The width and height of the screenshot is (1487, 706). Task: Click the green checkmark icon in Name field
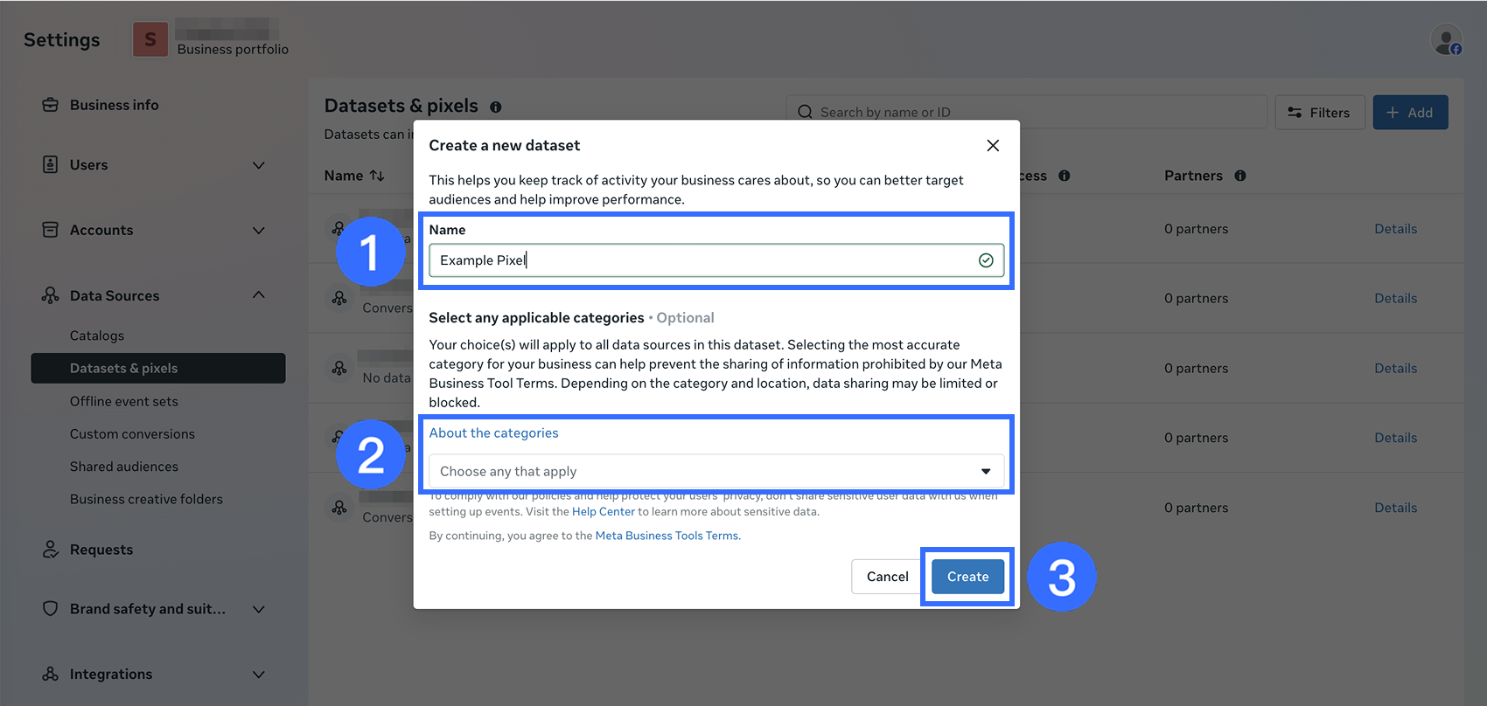986,260
